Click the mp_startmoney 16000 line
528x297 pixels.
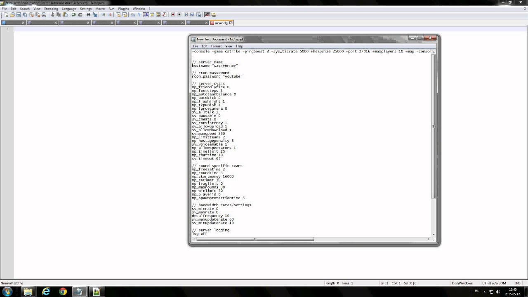pos(212,177)
